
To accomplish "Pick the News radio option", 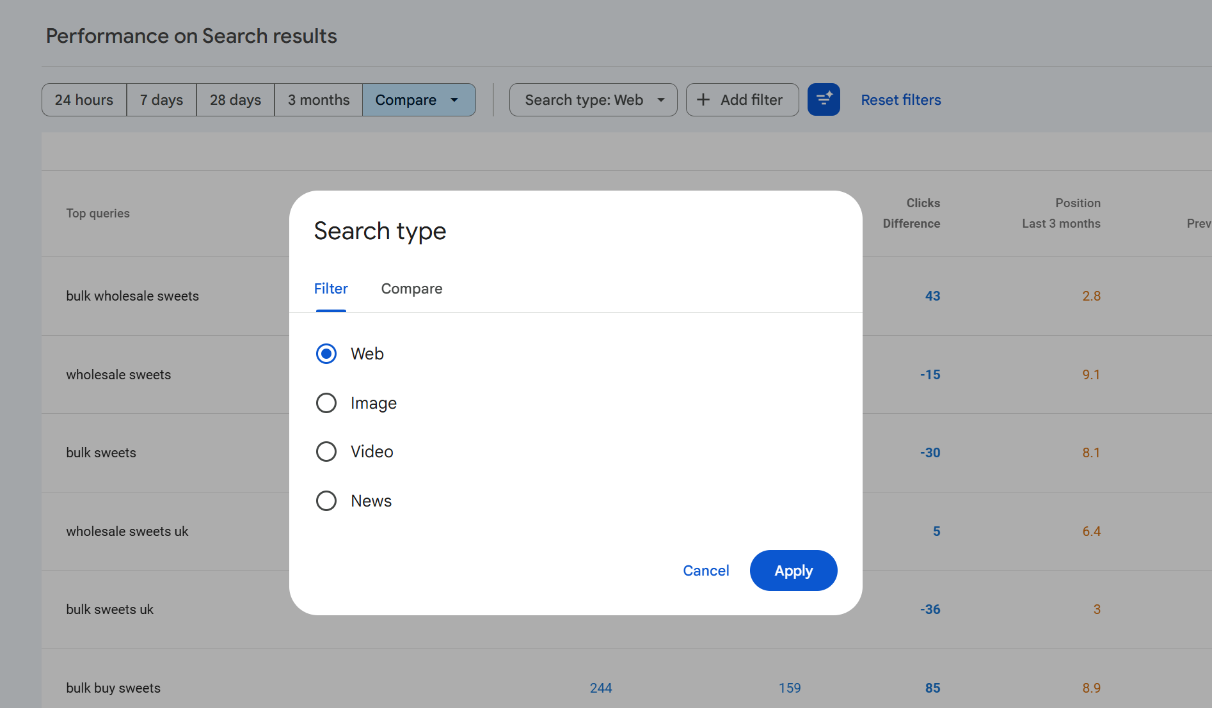I will click(x=326, y=501).
